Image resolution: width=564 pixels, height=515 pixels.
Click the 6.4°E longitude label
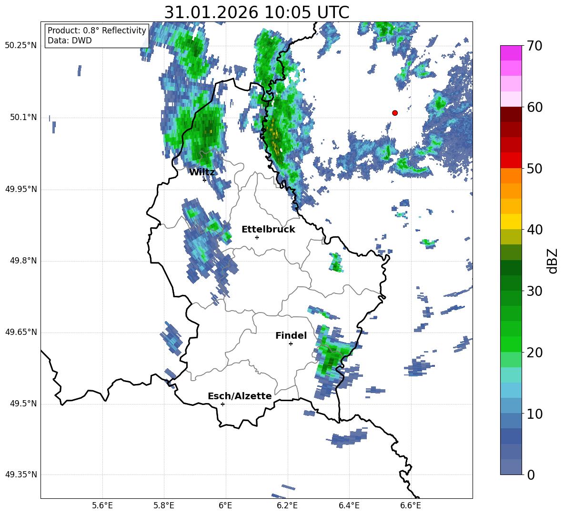tap(349, 505)
